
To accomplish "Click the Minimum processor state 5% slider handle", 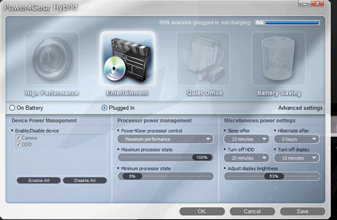I will point(132,176).
